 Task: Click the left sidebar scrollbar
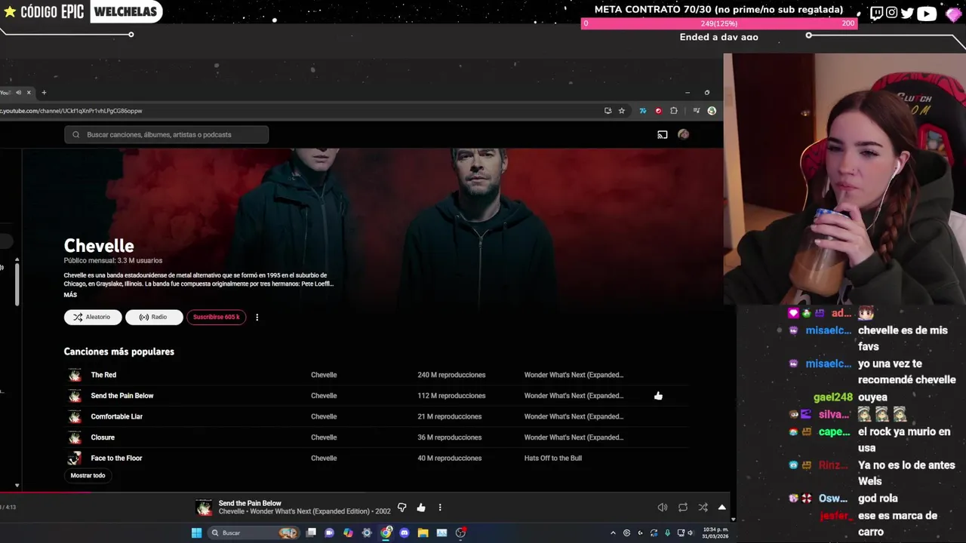[x=17, y=283]
